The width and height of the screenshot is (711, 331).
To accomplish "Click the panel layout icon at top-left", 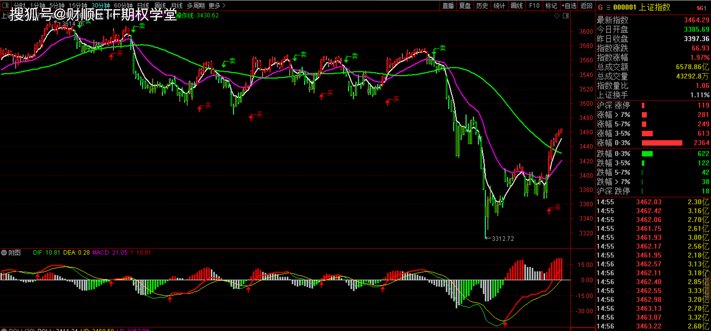I will click(5, 5).
